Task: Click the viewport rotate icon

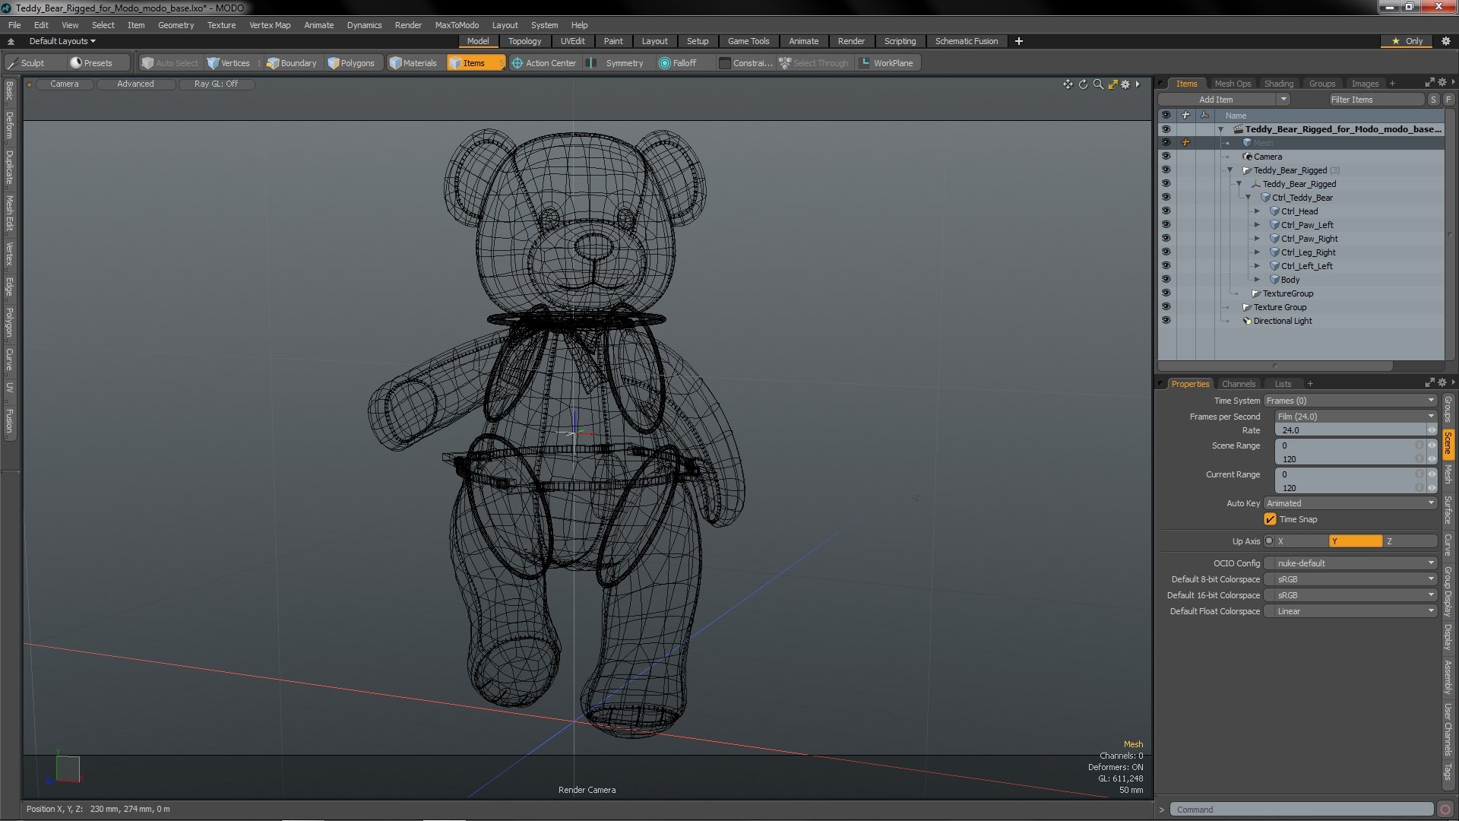Action: 1083,84
